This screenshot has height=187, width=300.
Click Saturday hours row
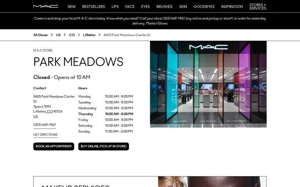[x=105, y=125]
